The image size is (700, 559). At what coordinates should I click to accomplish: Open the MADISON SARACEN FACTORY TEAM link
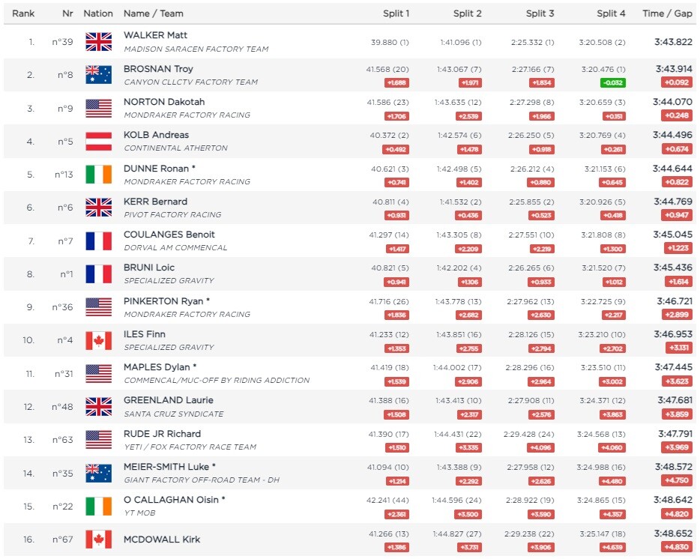pos(196,49)
